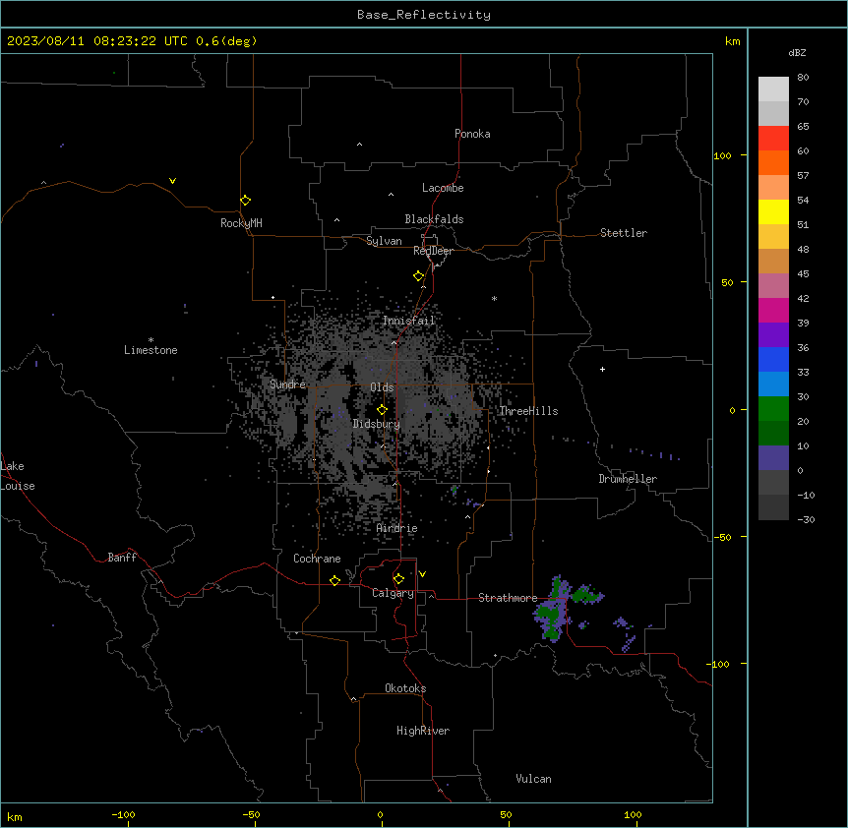Viewport: 848px width, 828px height.
Task: Click the Calgary city label
Action: click(x=393, y=593)
